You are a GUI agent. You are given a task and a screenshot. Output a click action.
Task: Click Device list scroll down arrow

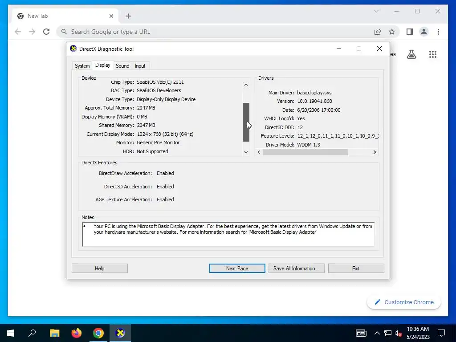(x=246, y=152)
